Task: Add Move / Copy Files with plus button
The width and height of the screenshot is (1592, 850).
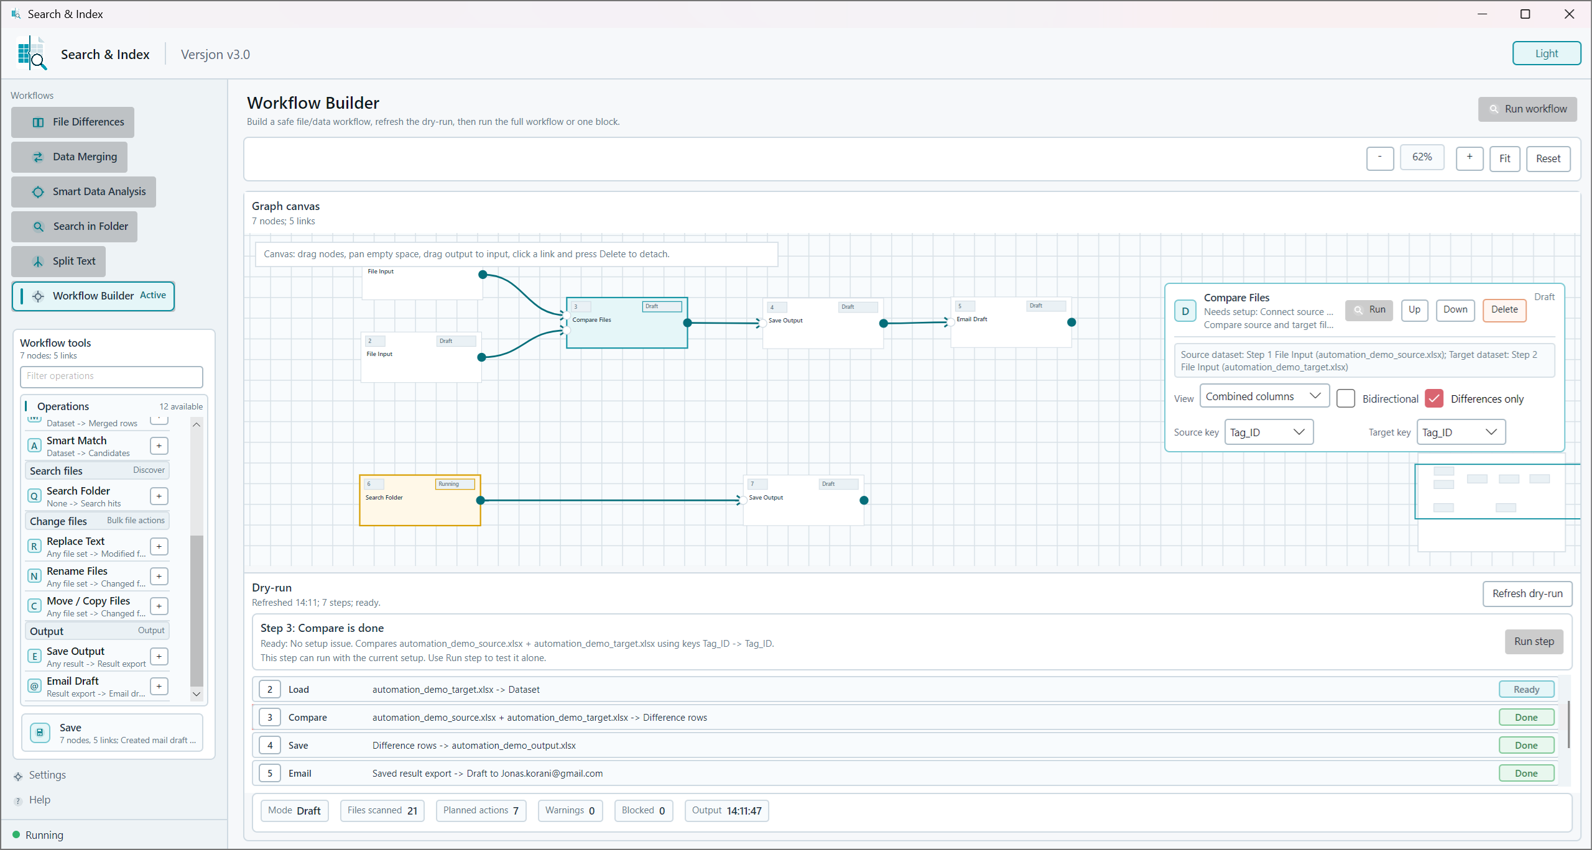Action: point(159,606)
